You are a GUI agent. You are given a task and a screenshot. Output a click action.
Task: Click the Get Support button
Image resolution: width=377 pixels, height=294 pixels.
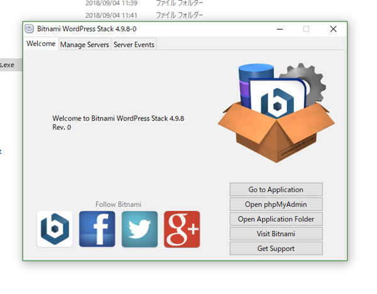click(x=276, y=248)
